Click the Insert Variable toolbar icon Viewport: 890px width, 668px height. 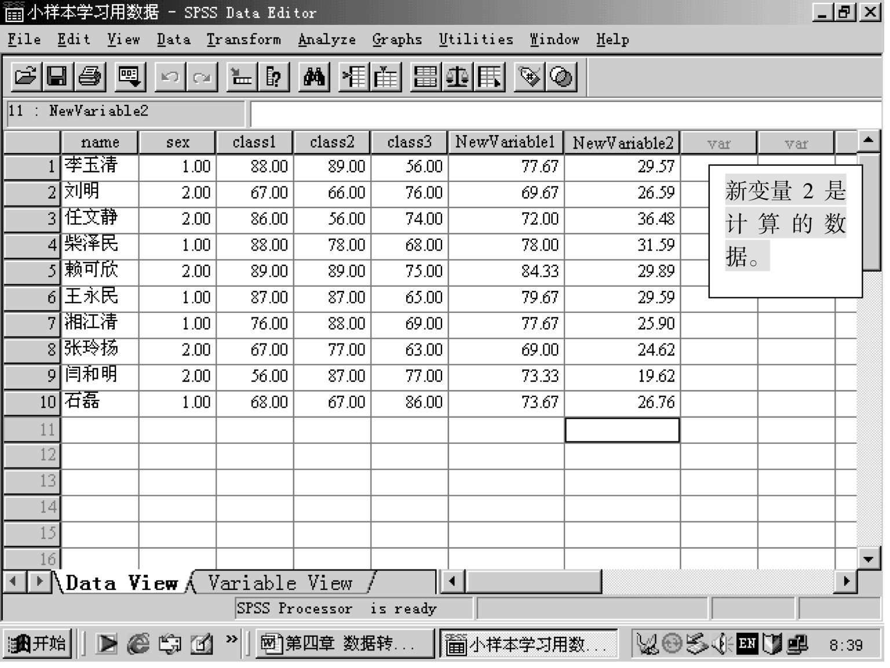click(x=385, y=76)
